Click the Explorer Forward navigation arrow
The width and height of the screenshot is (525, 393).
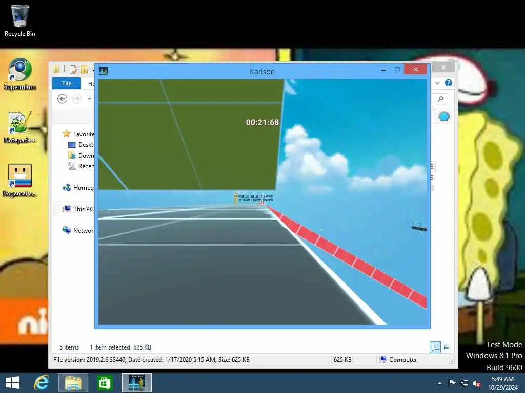(x=77, y=99)
